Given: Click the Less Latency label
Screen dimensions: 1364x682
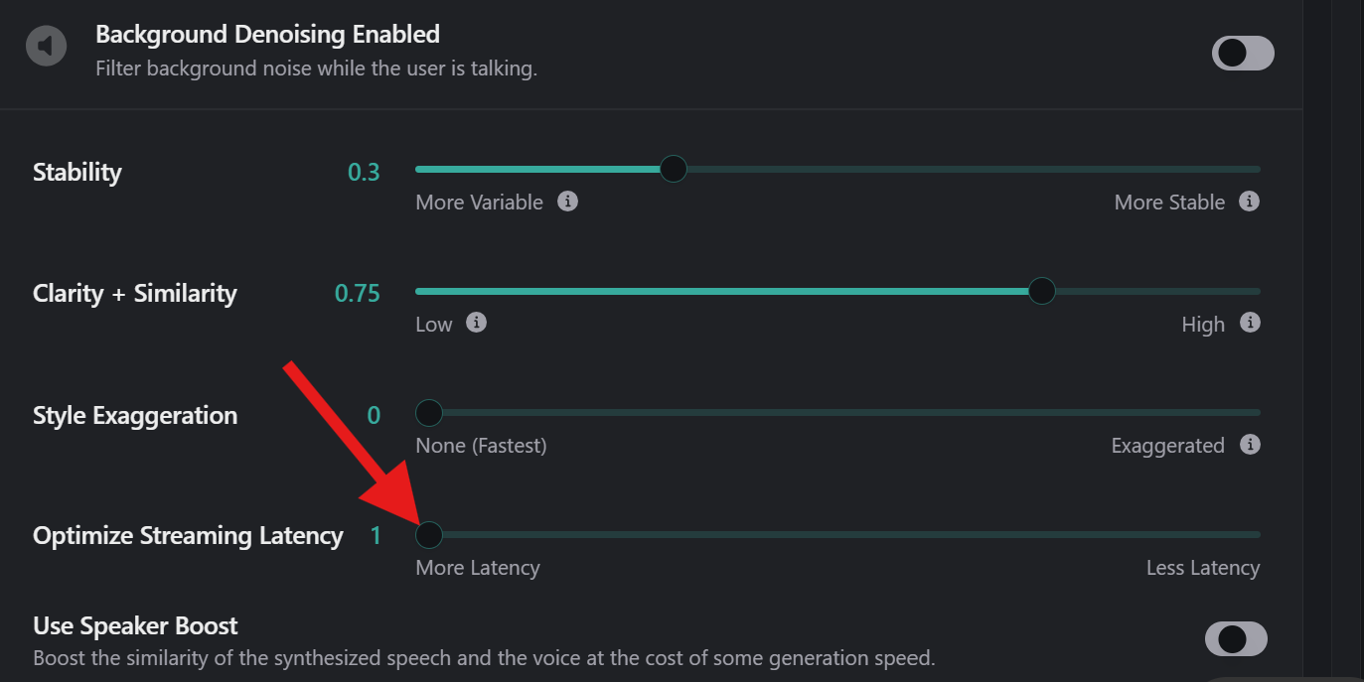Looking at the screenshot, I should point(1202,568).
